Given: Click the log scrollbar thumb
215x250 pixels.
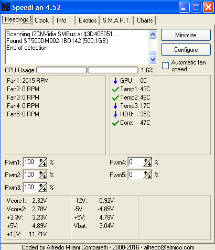Looking at the screenshot, I should (x=153, y=53).
